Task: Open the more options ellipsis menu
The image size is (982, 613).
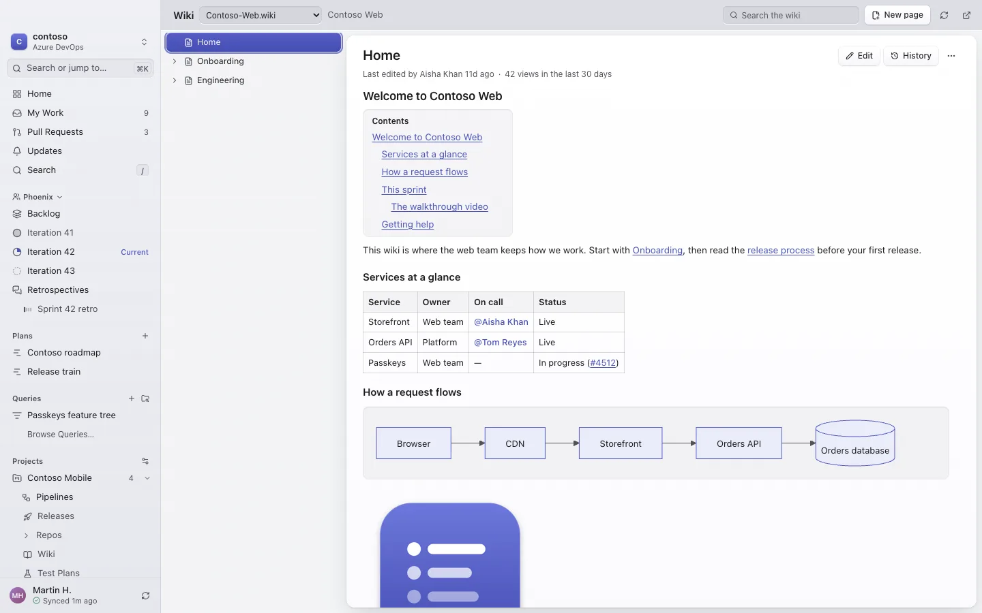Action: (951, 56)
